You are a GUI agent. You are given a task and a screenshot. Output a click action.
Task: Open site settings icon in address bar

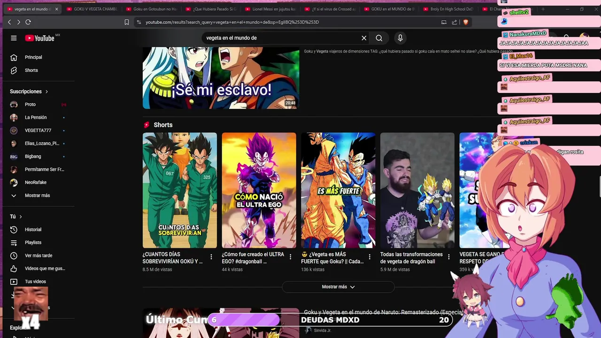pos(139,22)
